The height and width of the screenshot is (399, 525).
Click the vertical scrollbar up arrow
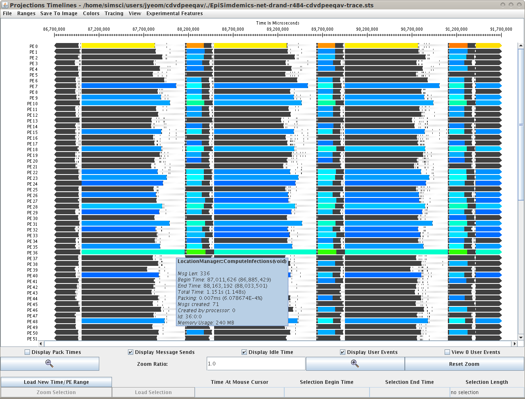pos(521,46)
